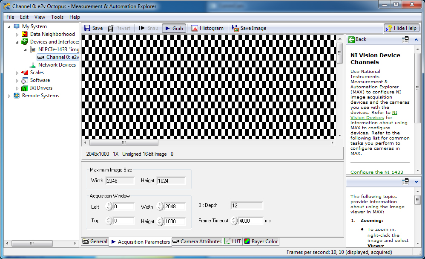Image resolution: width=425 pixels, height=259 pixels.
Task: Click the acquisition window Width field
Action: (x=174, y=207)
